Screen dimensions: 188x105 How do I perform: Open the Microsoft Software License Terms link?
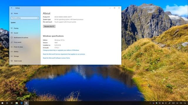[x=56, y=58]
